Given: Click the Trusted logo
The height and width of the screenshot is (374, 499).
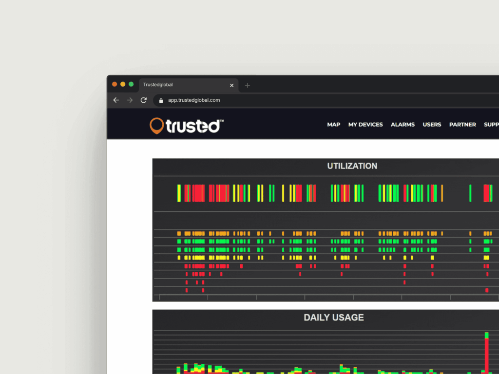Looking at the screenshot, I should pos(187,125).
